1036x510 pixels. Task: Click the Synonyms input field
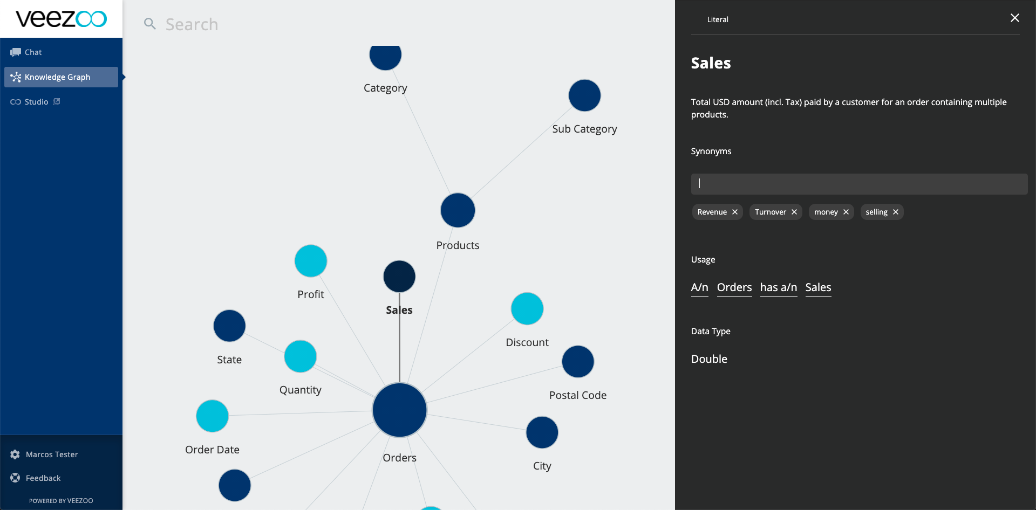point(859,184)
